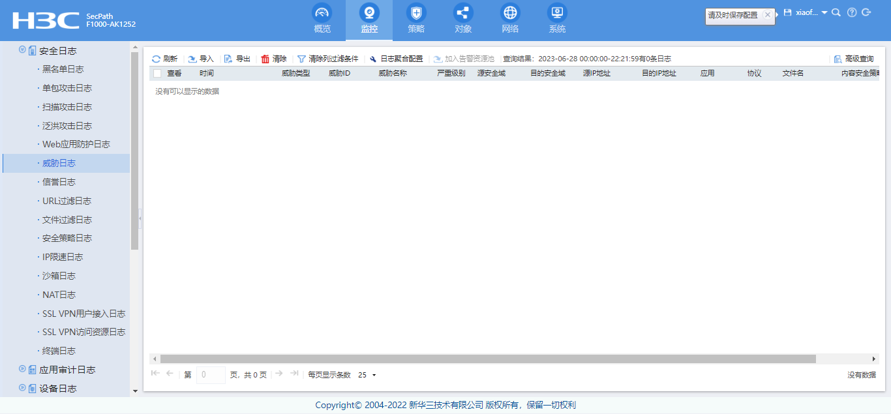
Task: Open URL过滤日志 in sidebar
Action: [x=67, y=201]
